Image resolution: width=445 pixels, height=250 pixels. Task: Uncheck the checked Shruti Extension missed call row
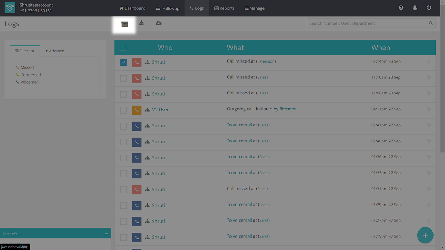click(123, 62)
